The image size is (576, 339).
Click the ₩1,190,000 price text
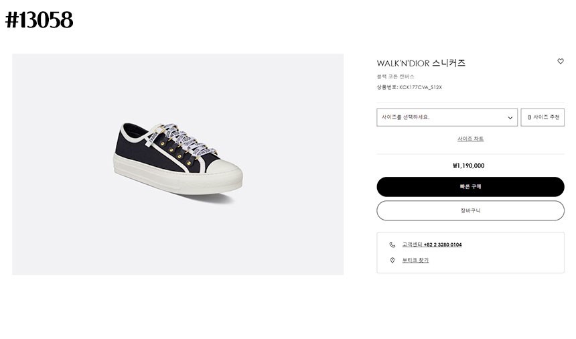coord(469,165)
